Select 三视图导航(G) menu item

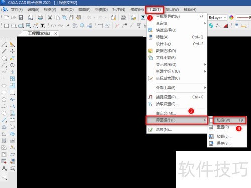pyautogui.click(x=177, y=17)
